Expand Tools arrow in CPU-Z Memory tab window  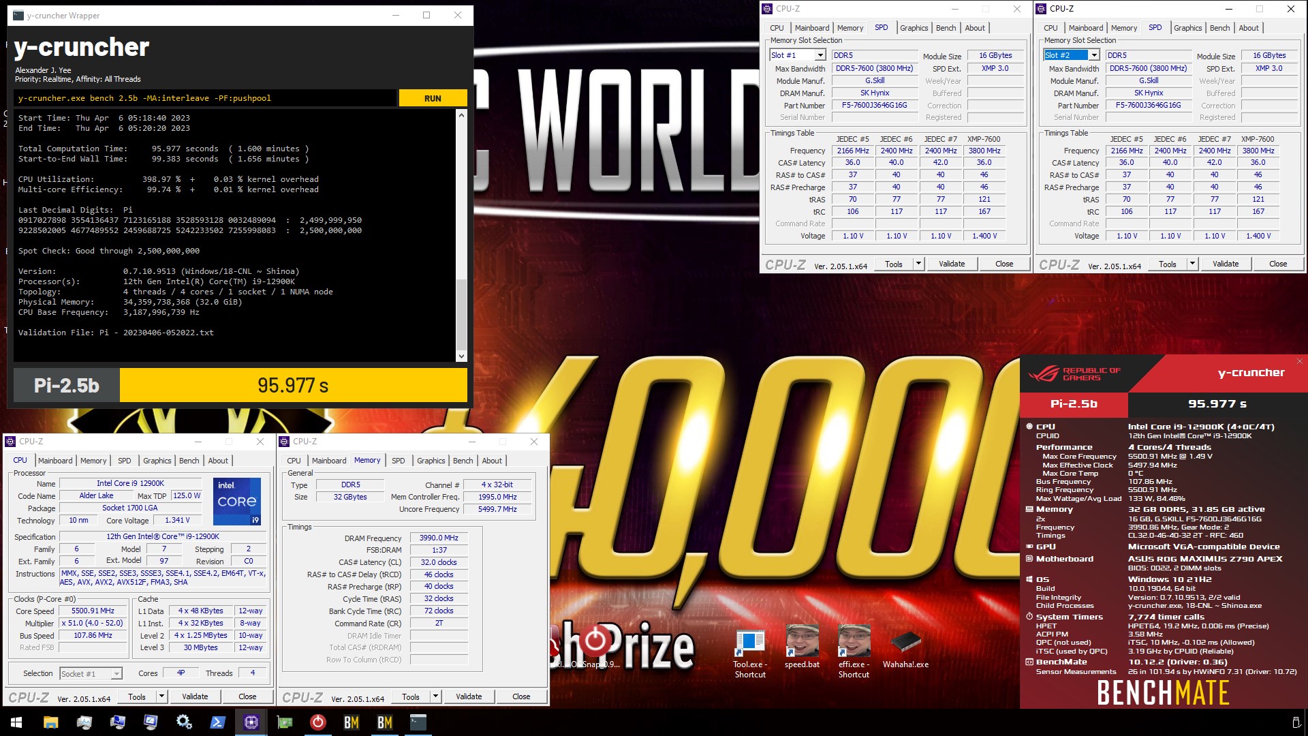point(435,696)
